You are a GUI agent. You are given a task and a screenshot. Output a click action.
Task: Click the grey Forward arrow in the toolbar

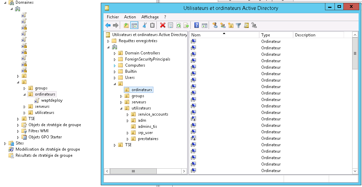click(116, 25)
